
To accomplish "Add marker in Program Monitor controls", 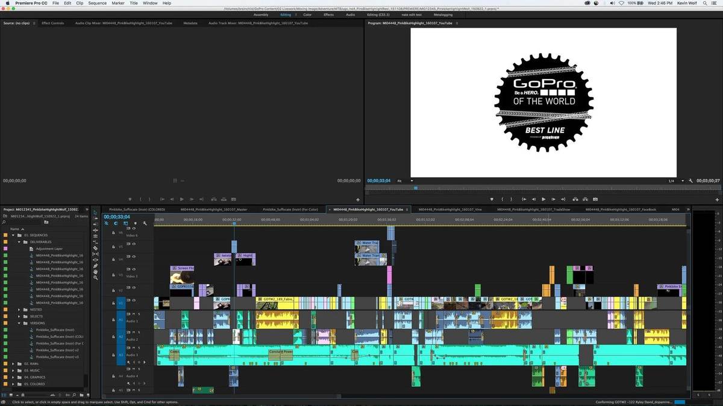I will pos(492,199).
